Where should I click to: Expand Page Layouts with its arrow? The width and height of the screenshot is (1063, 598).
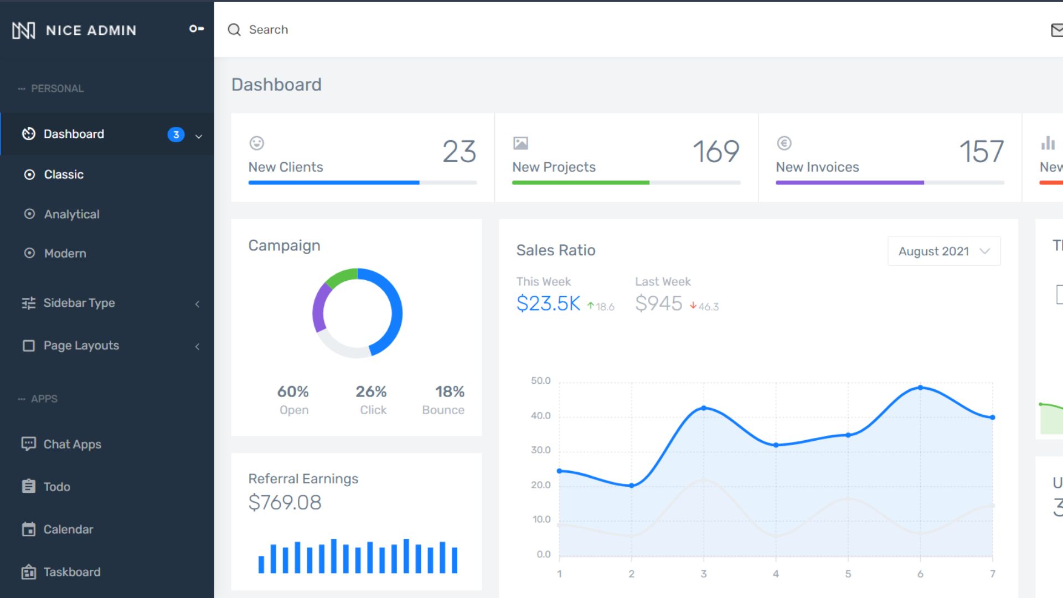[x=198, y=347]
